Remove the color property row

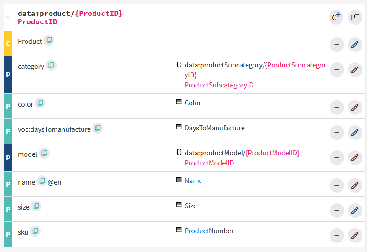click(x=336, y=108)
